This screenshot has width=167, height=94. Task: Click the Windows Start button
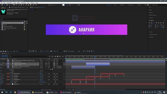tap(2, 92)
